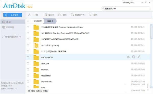Click the magnifier search icon
This screenshot has height=94, width=153.
pyautogui.click(x=103, y=9)
